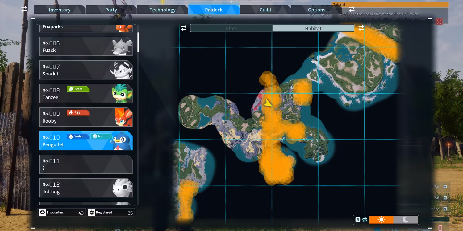The image size is (463, 231).
Task: Open the Guild tab
Action: pos(265,10)
